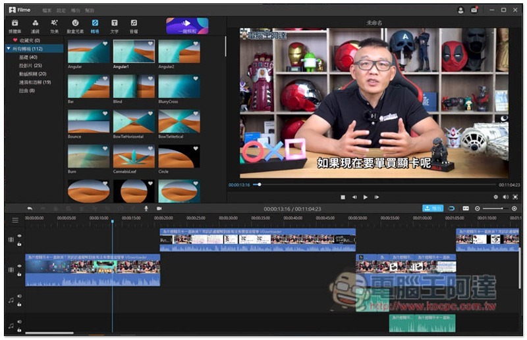Hide the top video track with the eye icon
Image resolution: width=527 pixels, height=340 pixels.
[x=20, y=235]
